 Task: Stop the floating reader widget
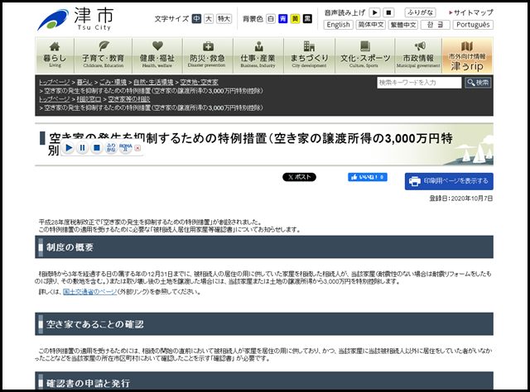point(97,148)
